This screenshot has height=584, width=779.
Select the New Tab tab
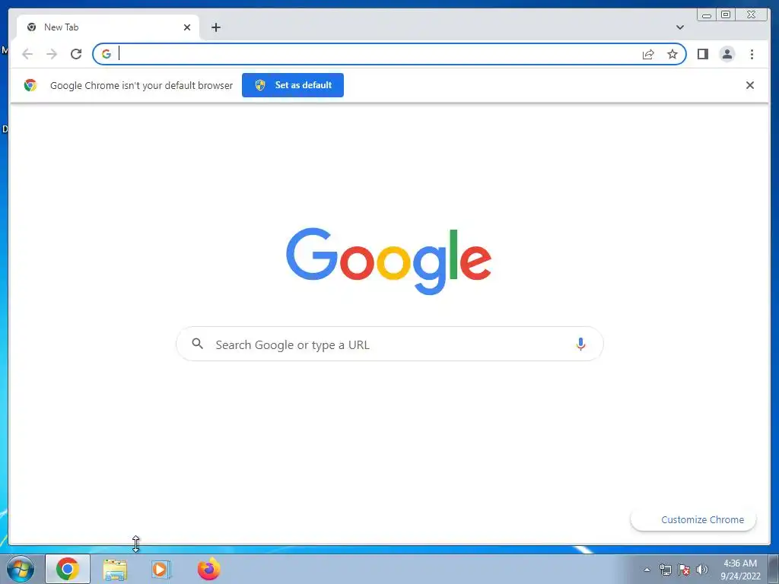(x=108, y=27)
